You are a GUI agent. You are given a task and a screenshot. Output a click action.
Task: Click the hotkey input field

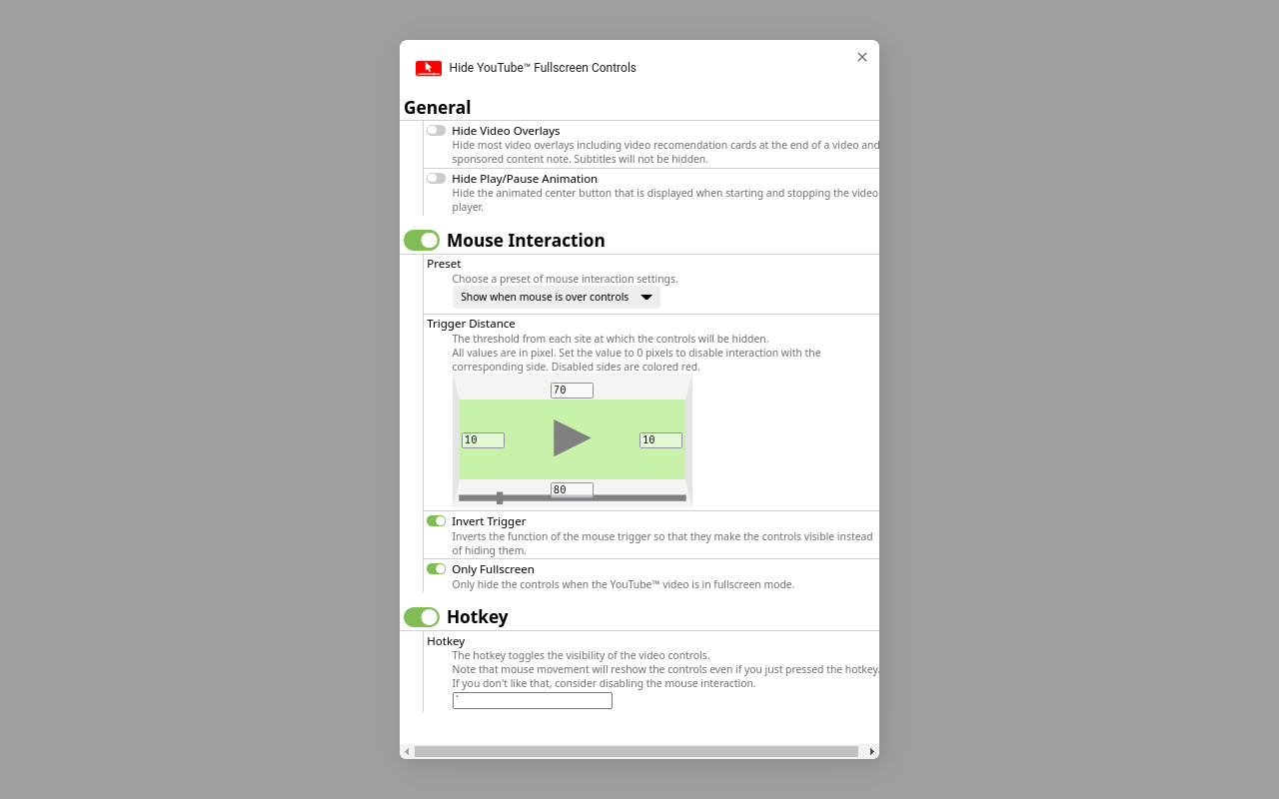[x=532, y=700]
